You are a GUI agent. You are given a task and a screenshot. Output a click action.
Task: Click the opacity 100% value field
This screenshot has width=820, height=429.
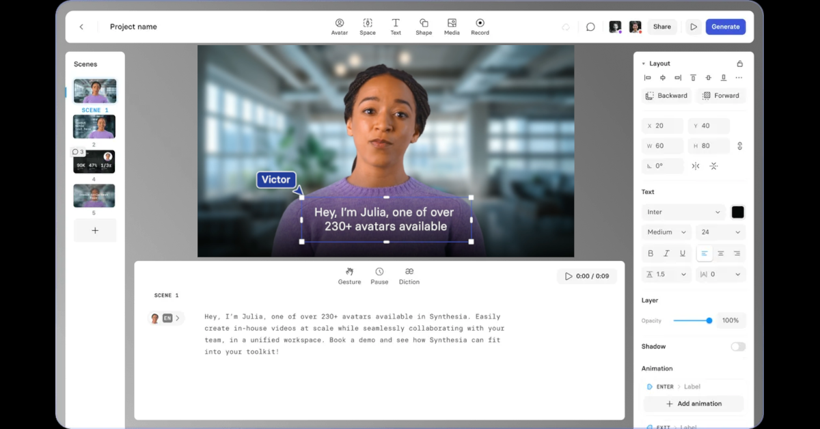pyautogui.click(x=731, y=320)
